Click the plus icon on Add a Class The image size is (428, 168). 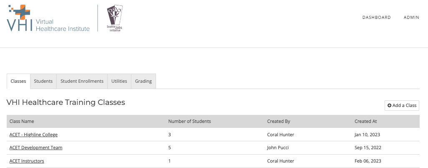(390, 105)
